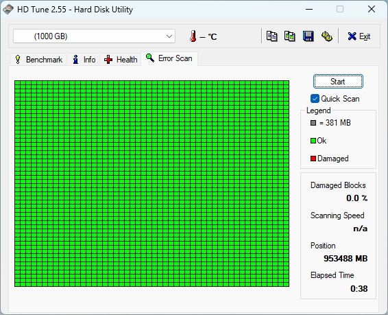Click the Elapsed Time 0:38 value
This screenshot has width=388, height=315.
pyautogui.click(x=359, y=289)
